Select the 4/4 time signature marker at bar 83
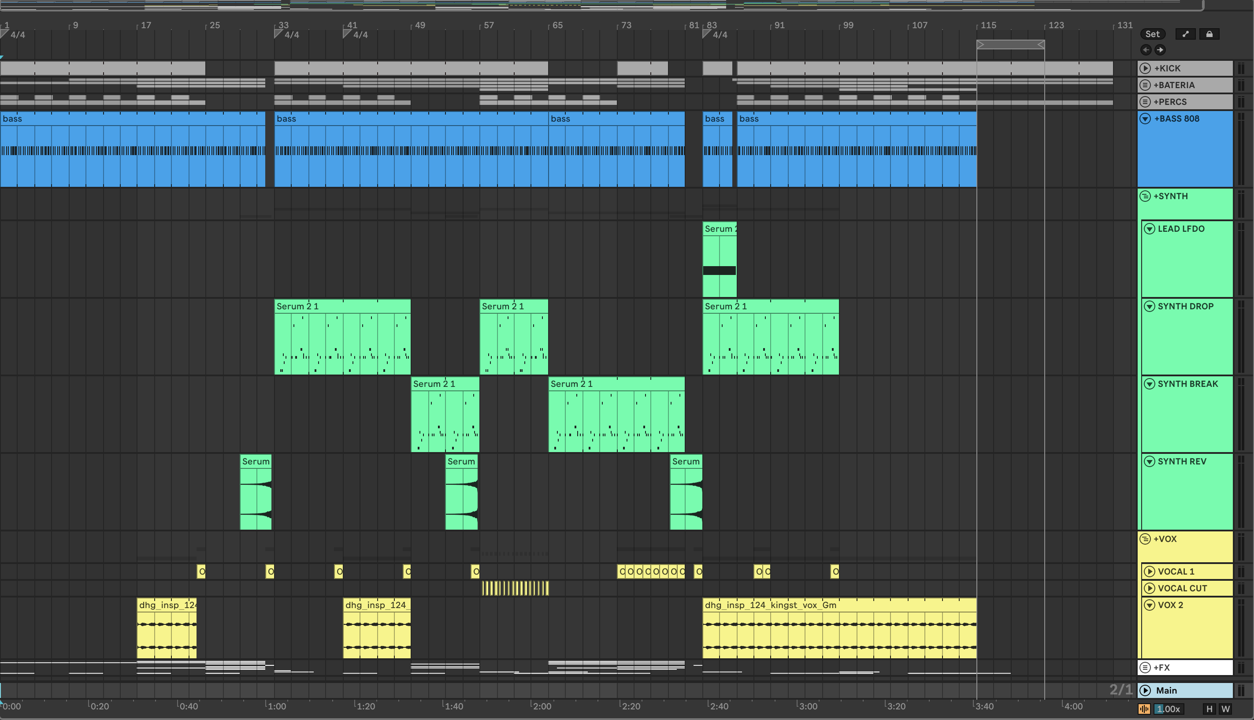Screen dimensions: 1254x720 715,35
